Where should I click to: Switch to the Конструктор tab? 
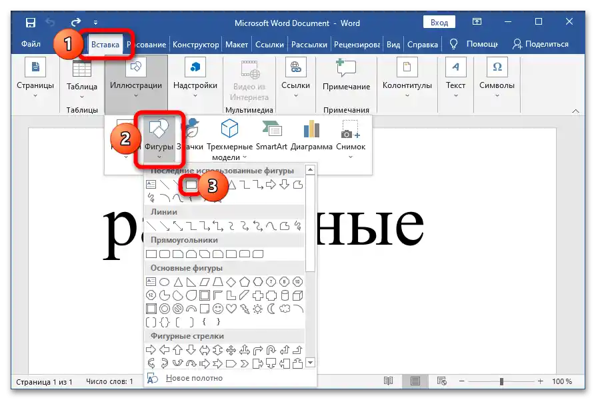[x=196, y=45]
